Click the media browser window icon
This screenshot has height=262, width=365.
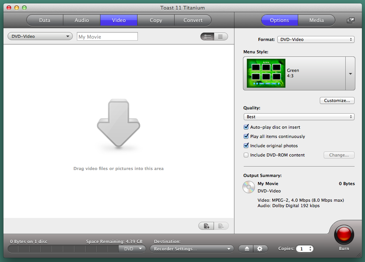click(x=350, y=20)
